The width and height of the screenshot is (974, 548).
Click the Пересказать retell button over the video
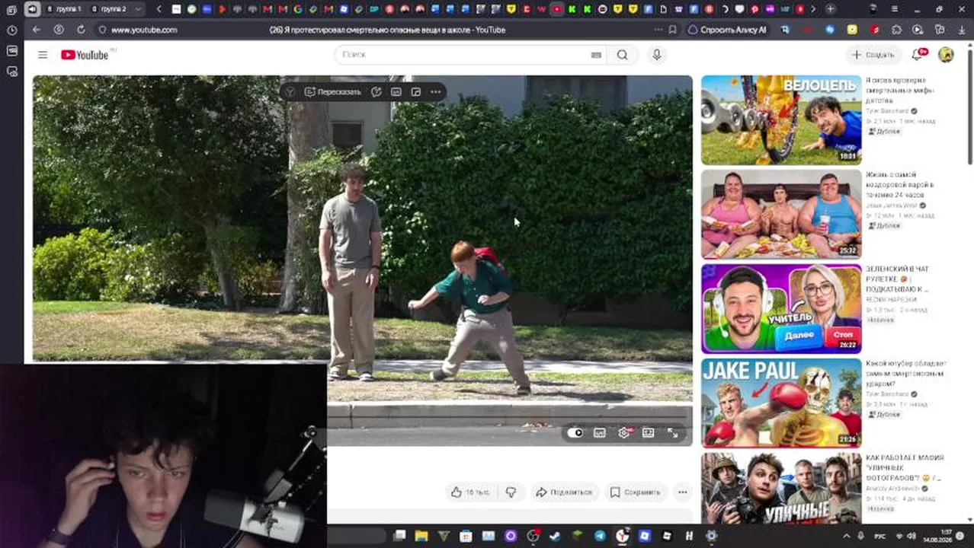click(333, 91)
